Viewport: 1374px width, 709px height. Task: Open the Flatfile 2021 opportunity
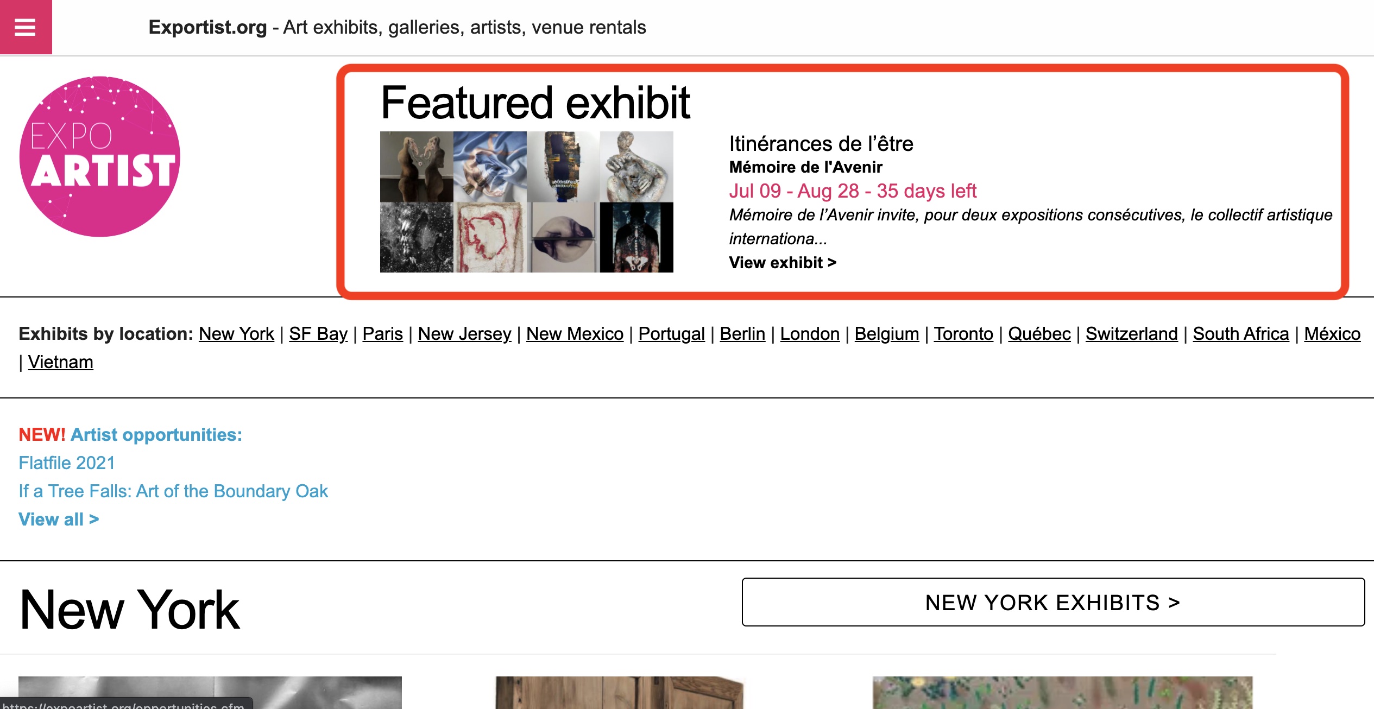click(x=67, y=463)
